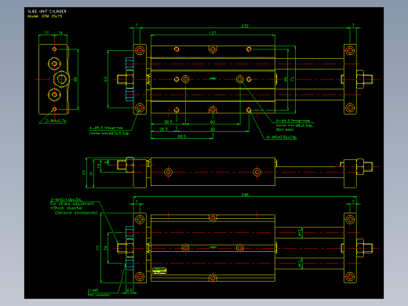This screenshot has width=408, height=306.
Task: Select the "232" overall length dimension
Action: coord(245,26)
